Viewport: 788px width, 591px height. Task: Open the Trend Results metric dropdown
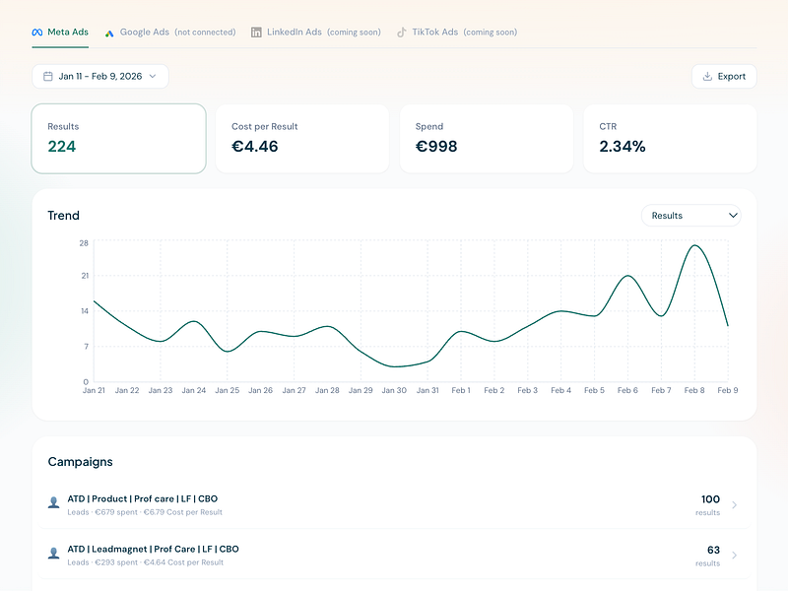pos(691,216)
